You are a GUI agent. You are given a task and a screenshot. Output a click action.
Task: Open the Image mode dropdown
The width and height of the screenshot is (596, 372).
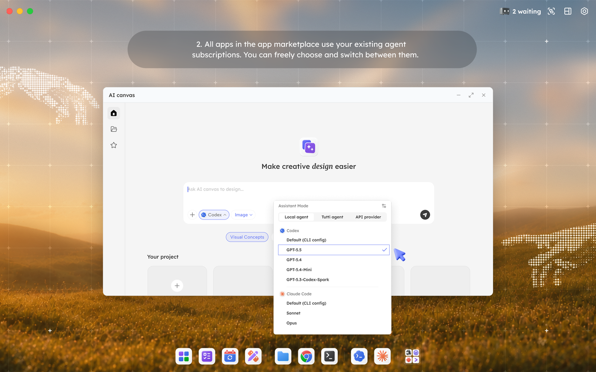click(x=244, y=215)
